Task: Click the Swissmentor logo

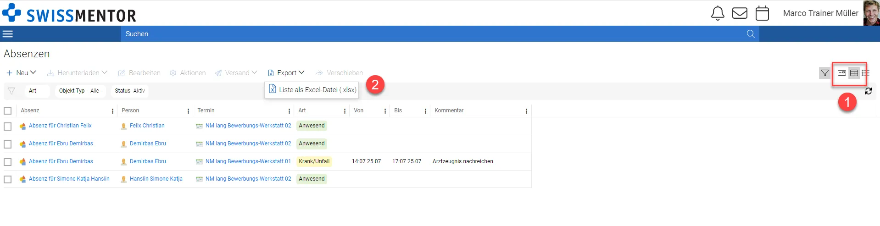Action: coord(69,14)
